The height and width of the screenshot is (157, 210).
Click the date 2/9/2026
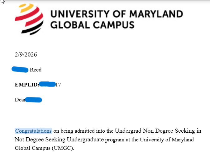(x=26, y=55)
